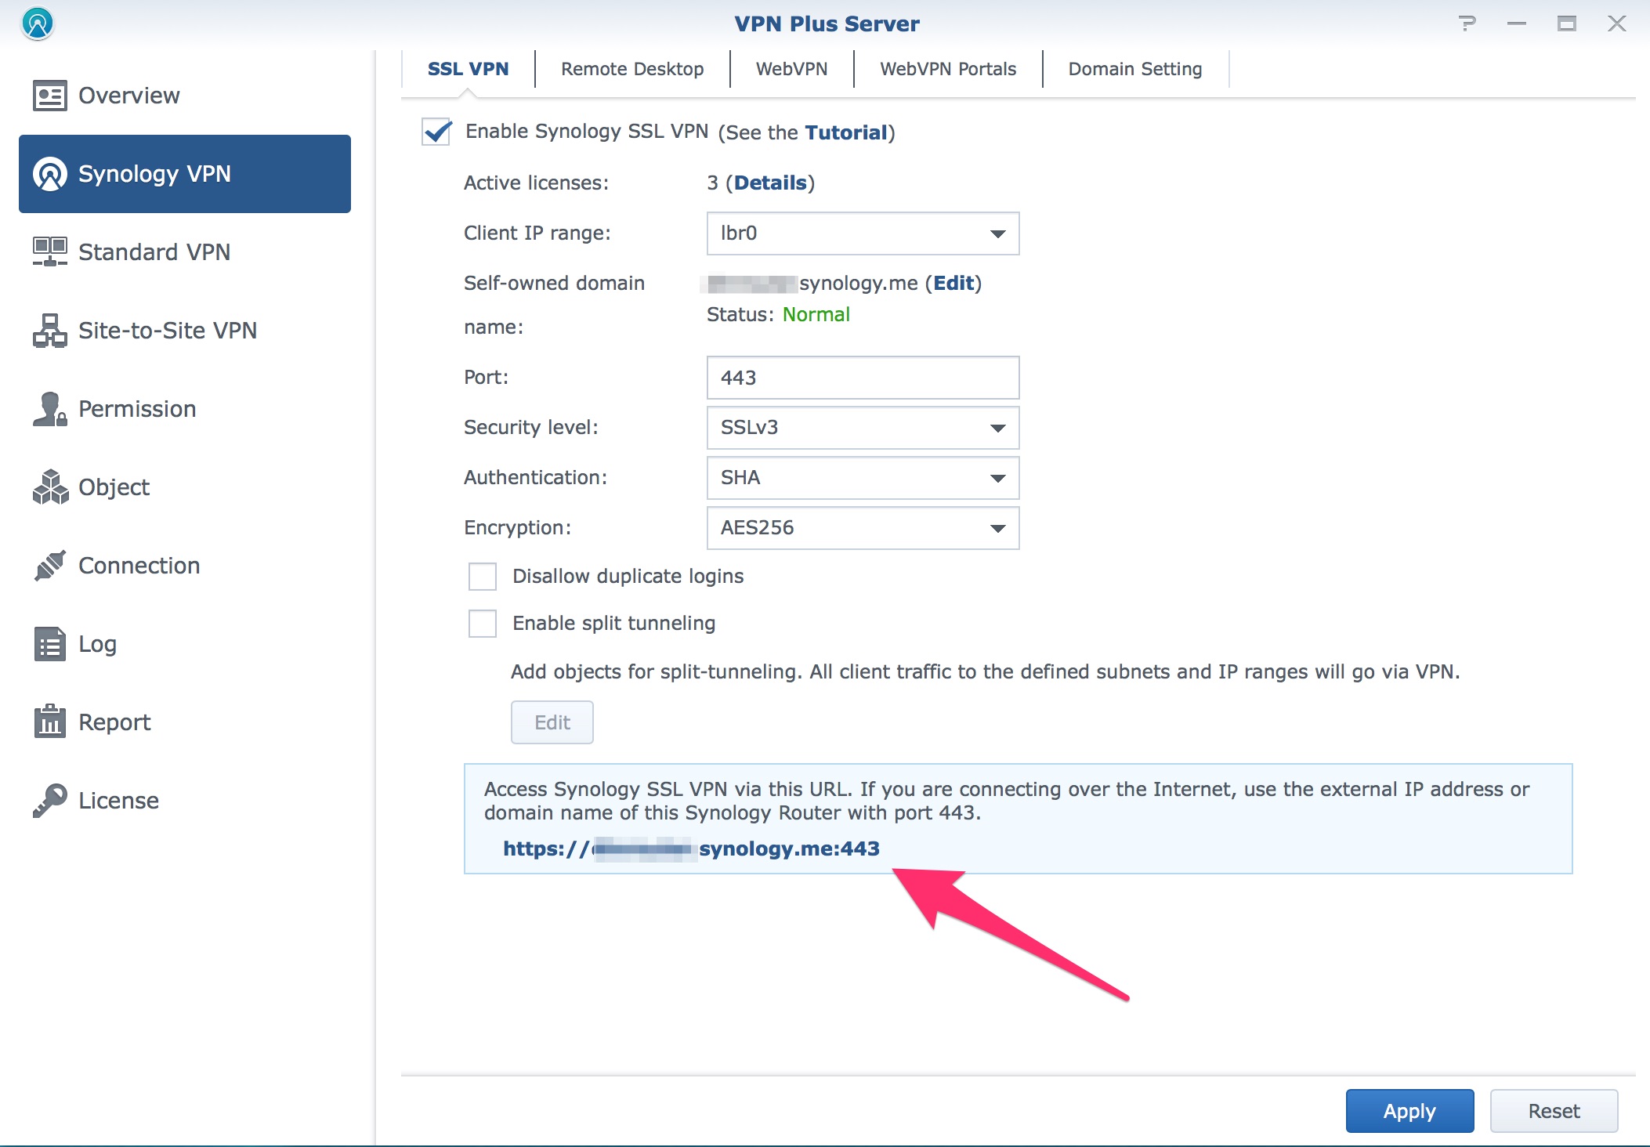The image size is (1650, 1147).
Task: Select the License label
Action: pyautogui.click(x=118, y=801)
